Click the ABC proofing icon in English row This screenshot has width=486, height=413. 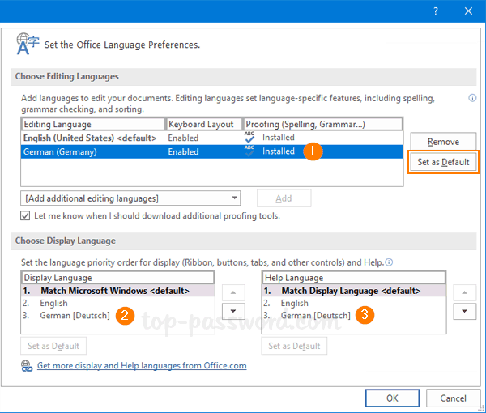(250, 138)
